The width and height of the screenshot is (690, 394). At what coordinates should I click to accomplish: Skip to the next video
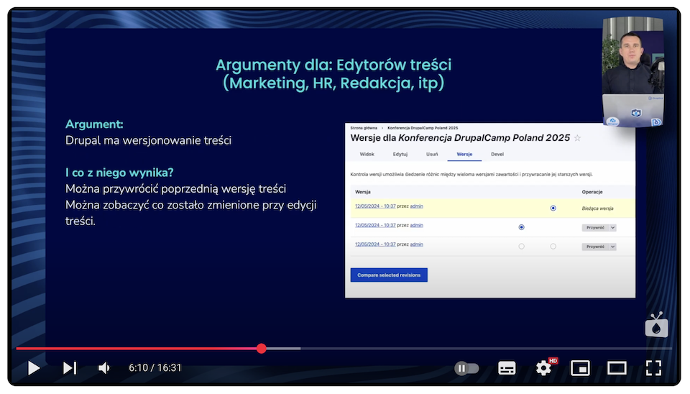coord(70,368)
